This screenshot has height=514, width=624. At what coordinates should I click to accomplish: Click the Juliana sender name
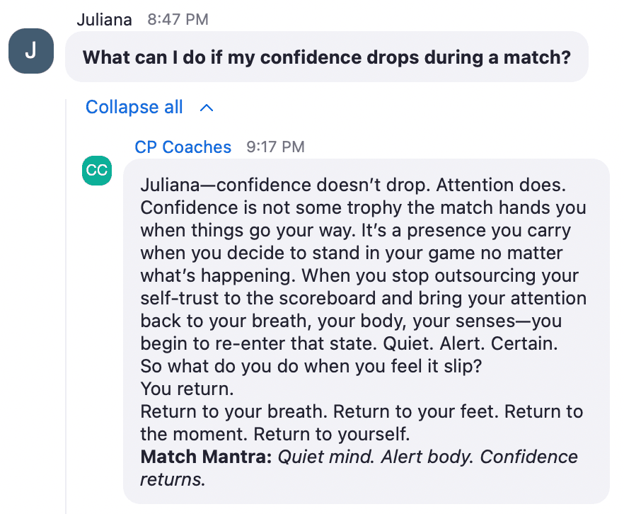[x=104, y=20]
